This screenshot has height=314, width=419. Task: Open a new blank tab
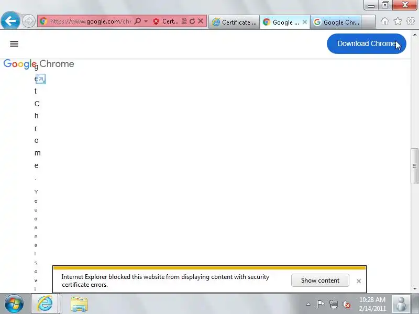click(x=368, y=22)
